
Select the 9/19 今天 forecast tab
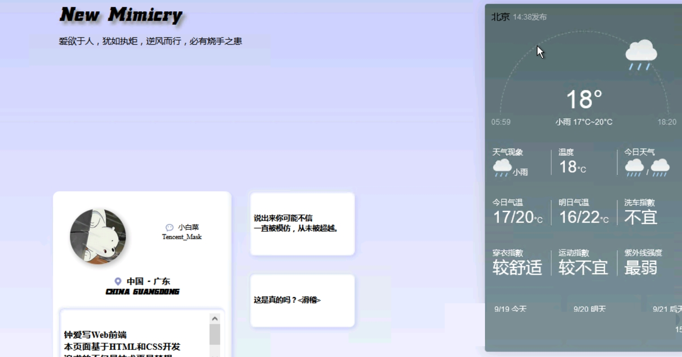click(x=510, y=309)
